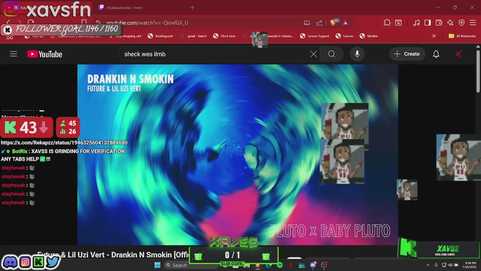This screenshot has width=481, height=271.
Task: Open the Lenovo bookmark
Action: [344, 36]
